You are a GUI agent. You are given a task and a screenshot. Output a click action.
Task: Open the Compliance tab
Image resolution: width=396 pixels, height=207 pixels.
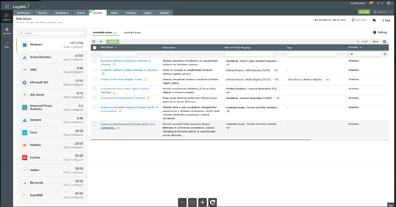(x=62, y=13)
